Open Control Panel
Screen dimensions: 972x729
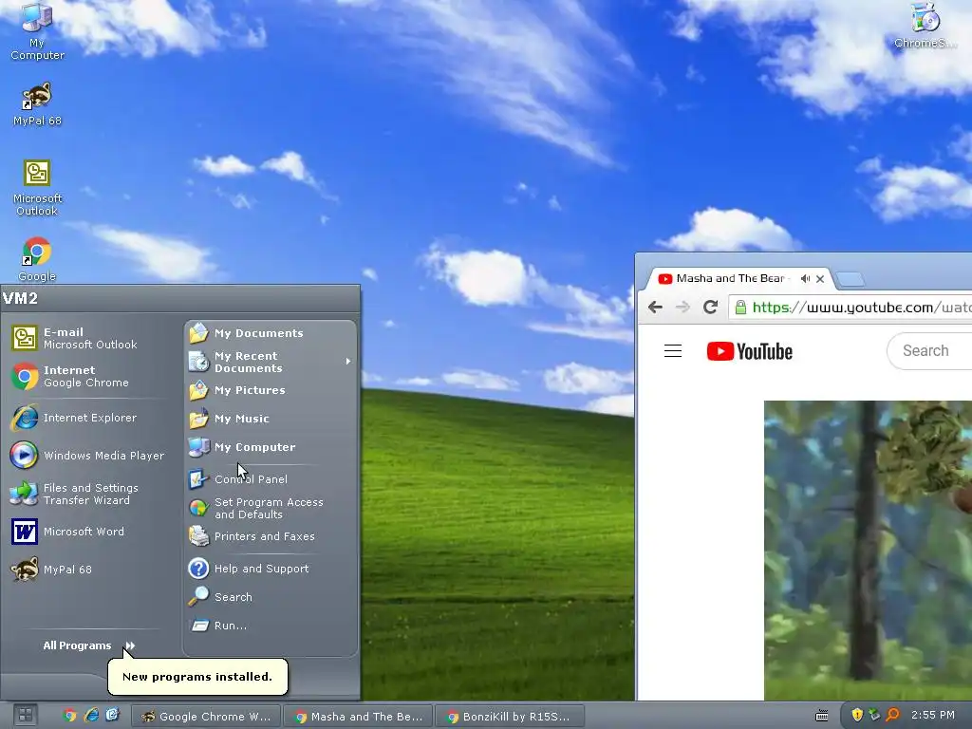tap(270, 479)
